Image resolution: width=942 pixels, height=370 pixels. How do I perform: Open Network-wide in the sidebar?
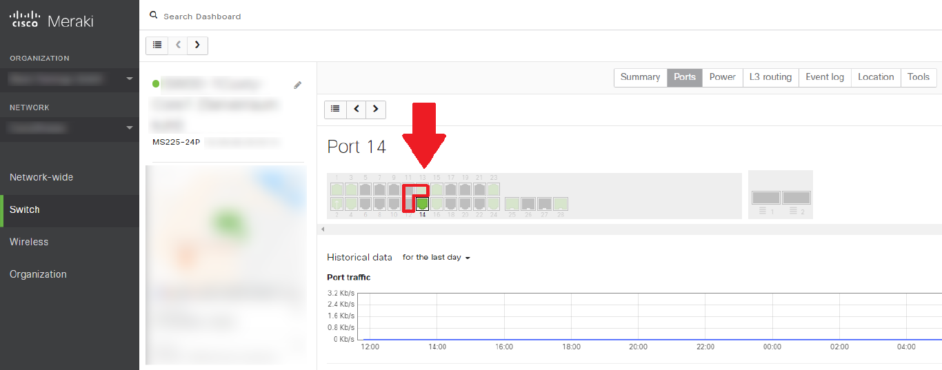click(41, 177)
